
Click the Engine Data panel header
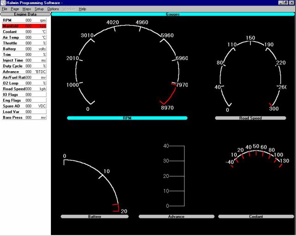tap(25, 14)
